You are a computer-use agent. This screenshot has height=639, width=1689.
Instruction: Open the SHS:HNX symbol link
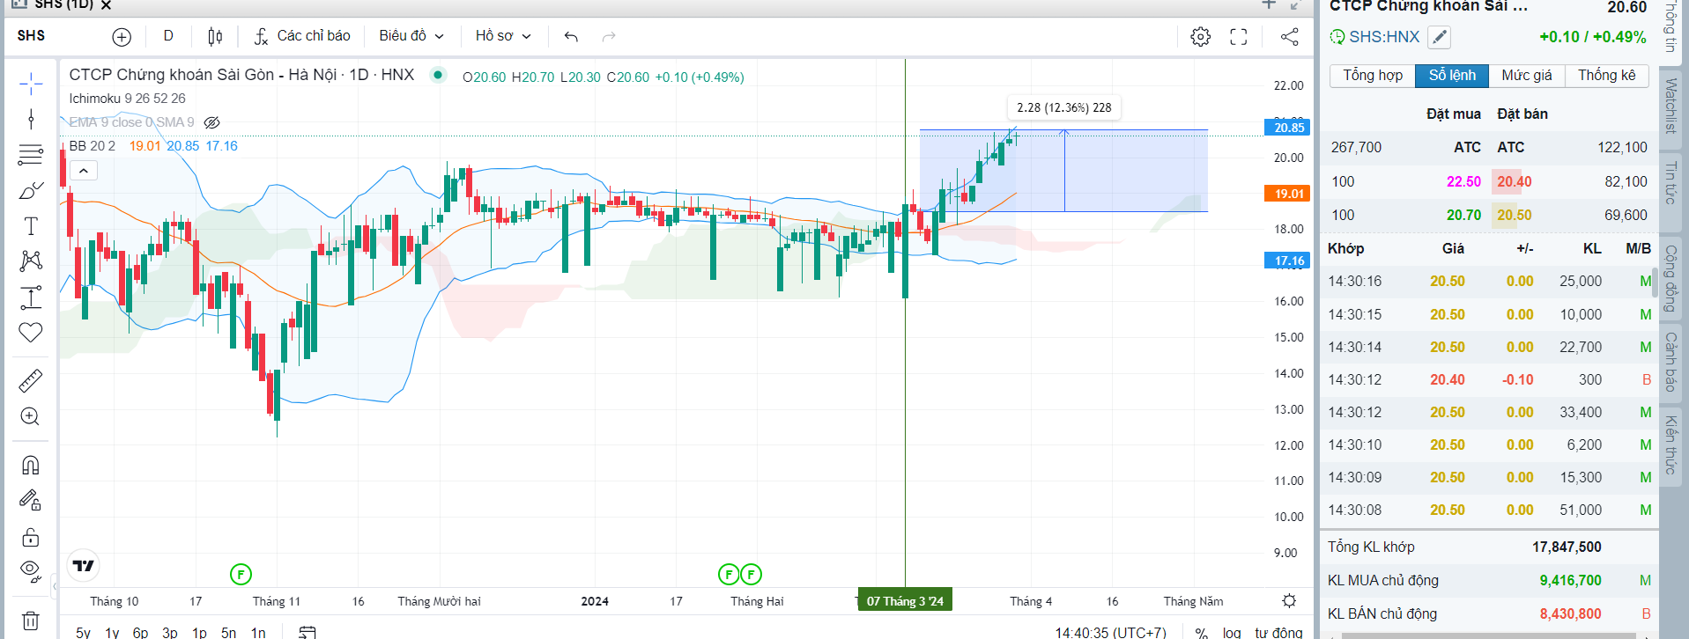coord(1384,37)
